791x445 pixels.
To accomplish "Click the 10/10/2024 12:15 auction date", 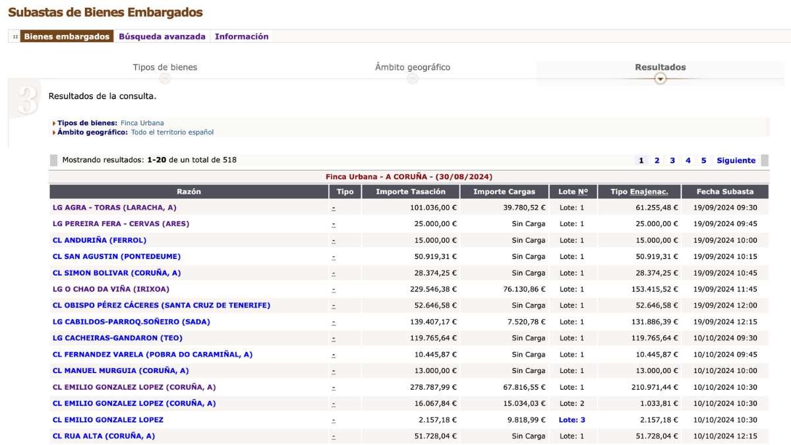I will click(725, 436).
